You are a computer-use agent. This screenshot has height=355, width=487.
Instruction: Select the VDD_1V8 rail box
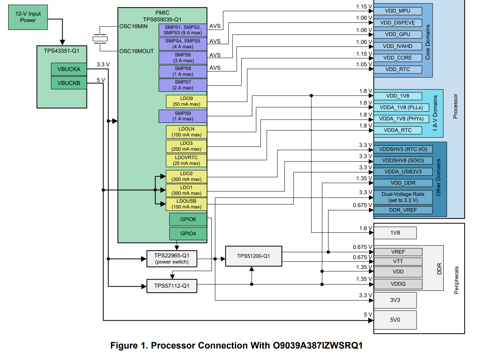(398, 96)
